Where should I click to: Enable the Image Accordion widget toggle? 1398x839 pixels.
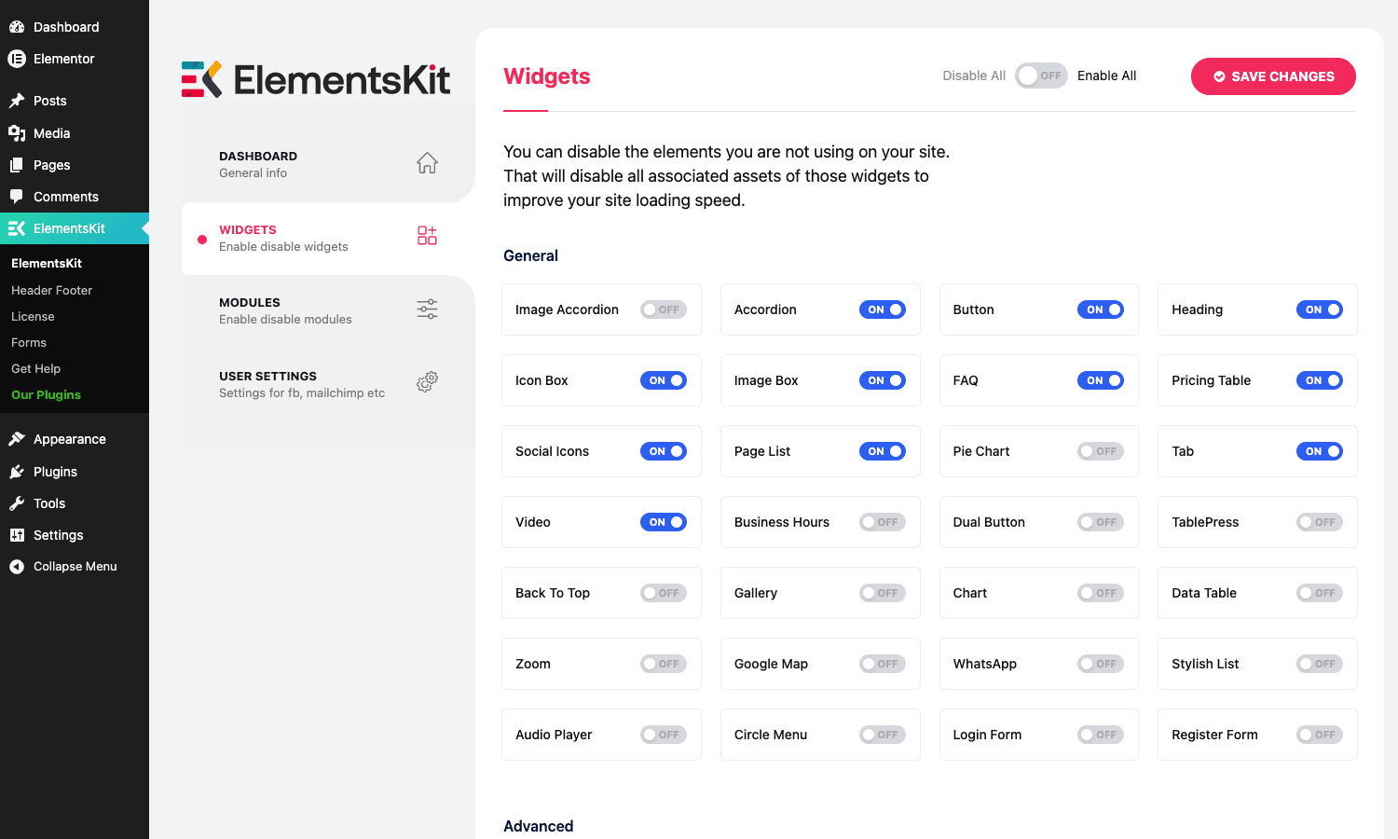(x=664, y=309)
